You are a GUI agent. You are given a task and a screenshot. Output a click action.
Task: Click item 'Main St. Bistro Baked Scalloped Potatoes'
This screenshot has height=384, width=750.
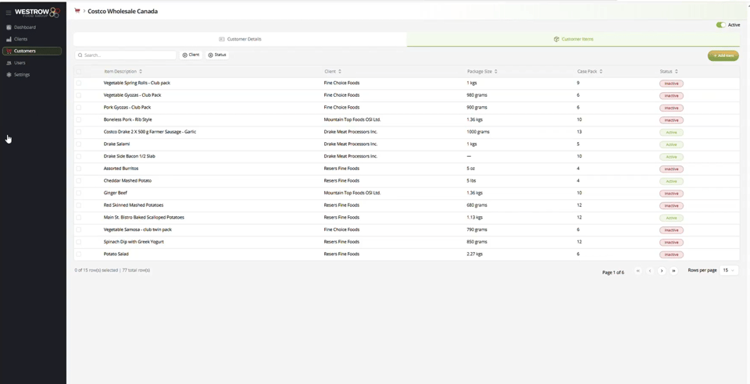tap(144, 217)
